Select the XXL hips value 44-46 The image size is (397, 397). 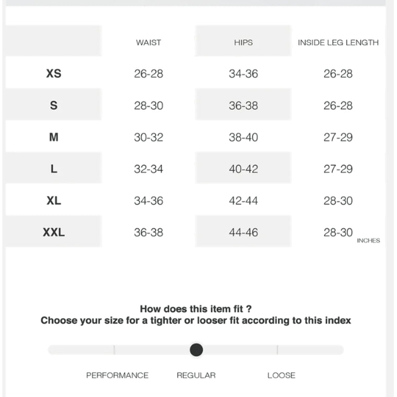(243, 232)
